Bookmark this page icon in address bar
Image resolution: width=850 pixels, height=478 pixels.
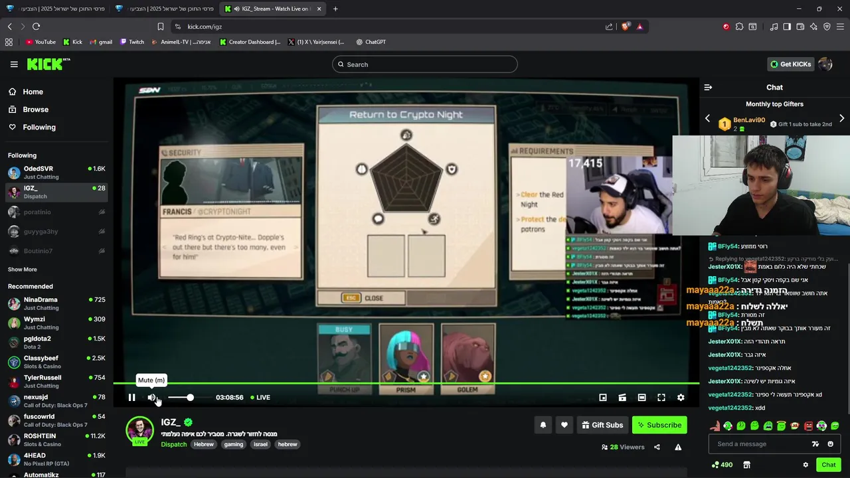coord(160,27)
